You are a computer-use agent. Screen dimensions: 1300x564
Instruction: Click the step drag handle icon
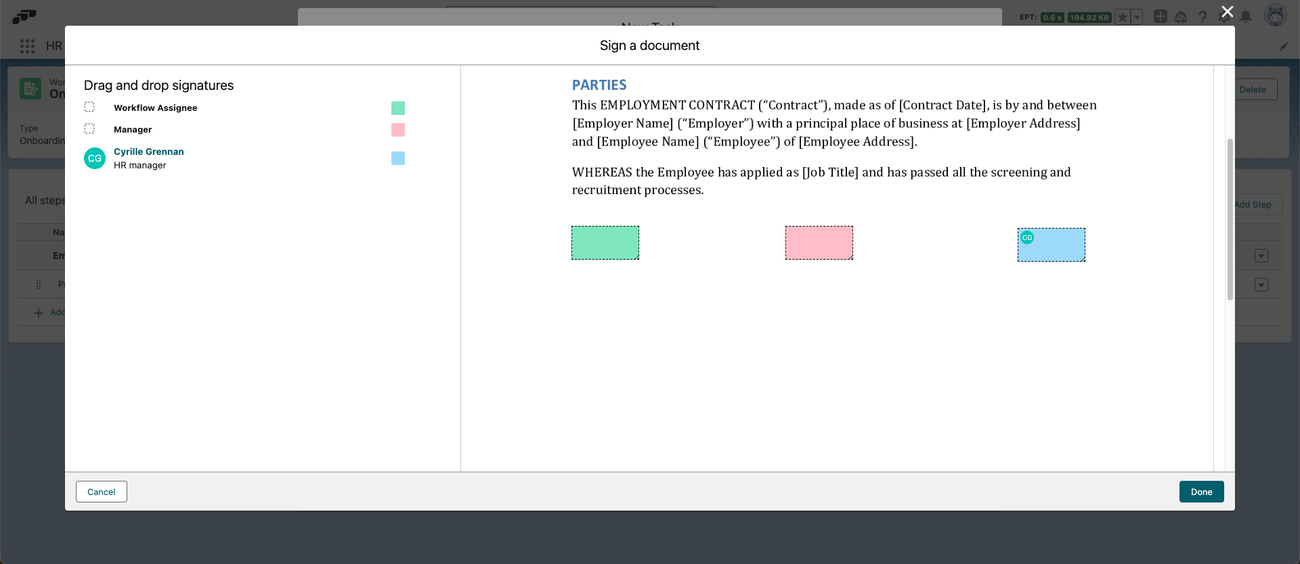(39, 285)
